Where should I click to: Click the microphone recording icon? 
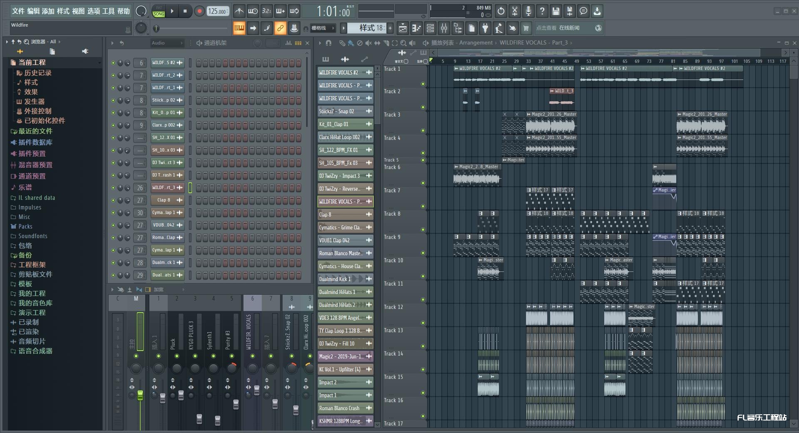click(x=528, y=11)
